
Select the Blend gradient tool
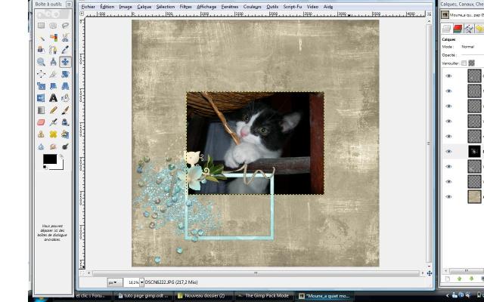[x=41, y=110]
